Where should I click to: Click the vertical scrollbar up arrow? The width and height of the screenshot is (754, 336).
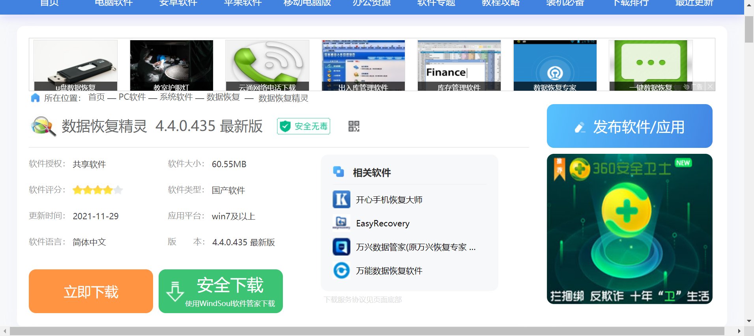tap(749, 5)
